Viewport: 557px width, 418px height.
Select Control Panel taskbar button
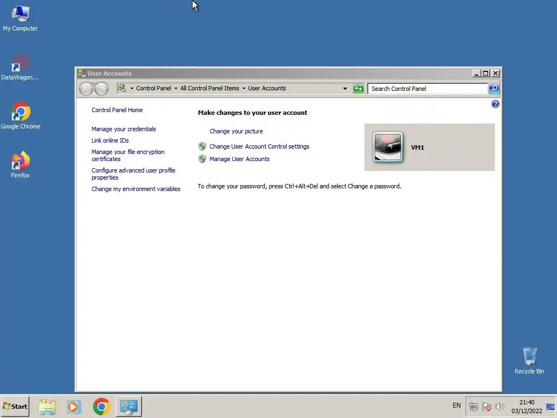coord(128,407)
